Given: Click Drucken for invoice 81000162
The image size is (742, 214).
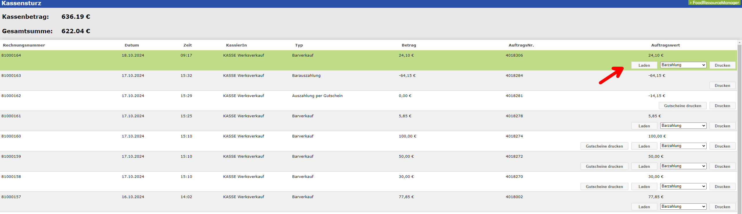Looking at the screenshot, I should 722,106.
